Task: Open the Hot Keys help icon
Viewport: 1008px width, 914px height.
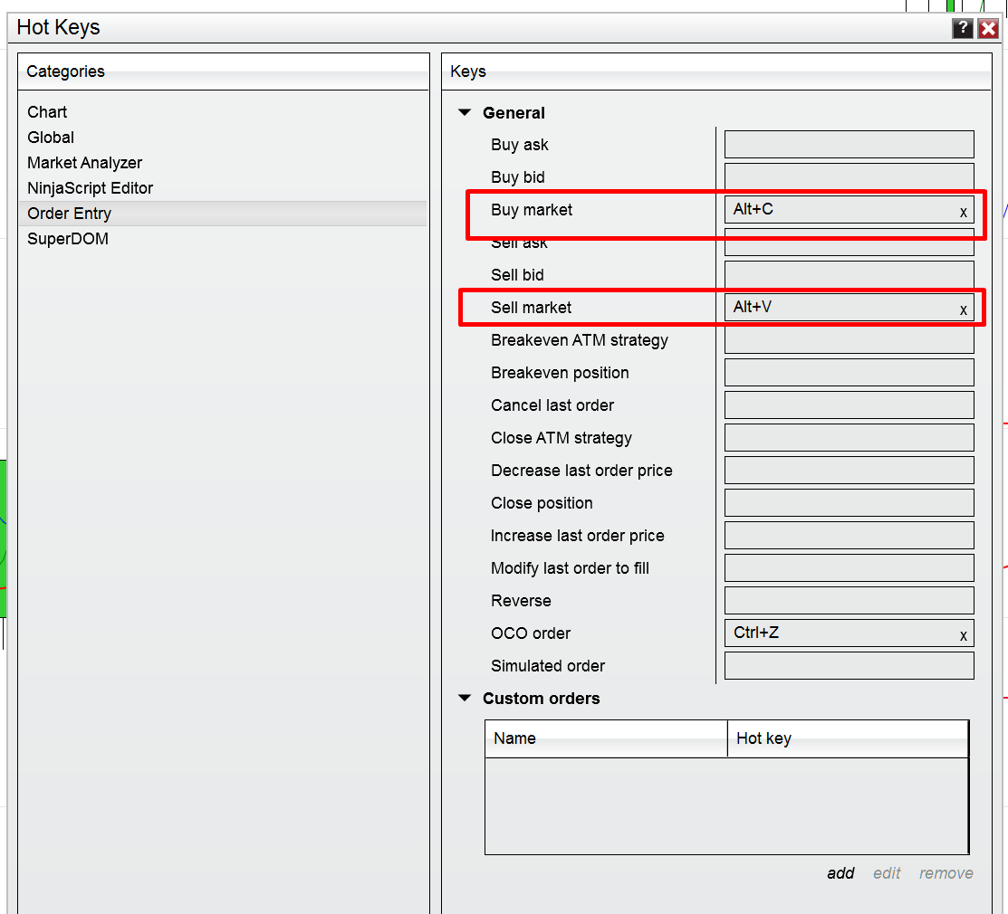Action: point(963,28)
